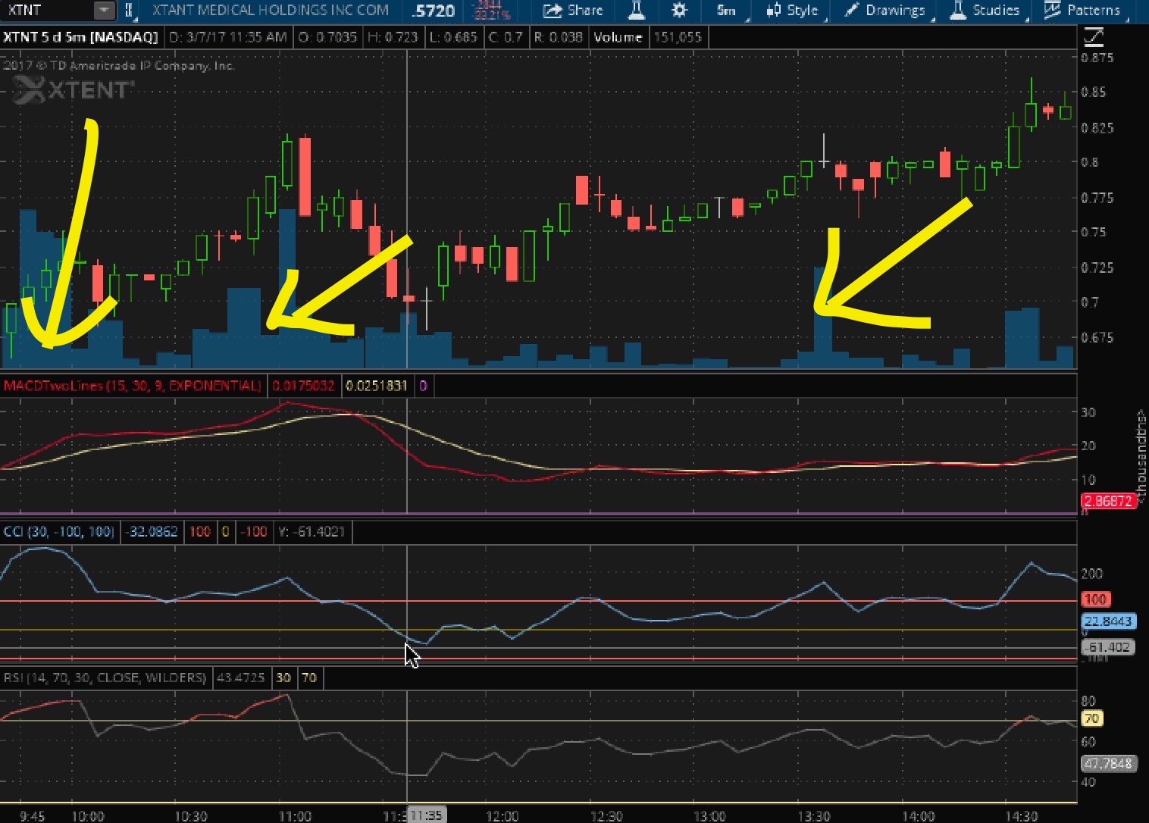
Task: Click the 0.7 price axis label
Action: 1090,302
